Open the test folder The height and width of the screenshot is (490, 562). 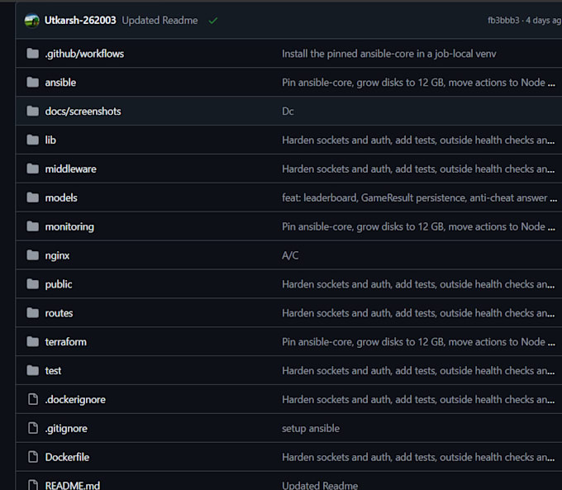53,371
